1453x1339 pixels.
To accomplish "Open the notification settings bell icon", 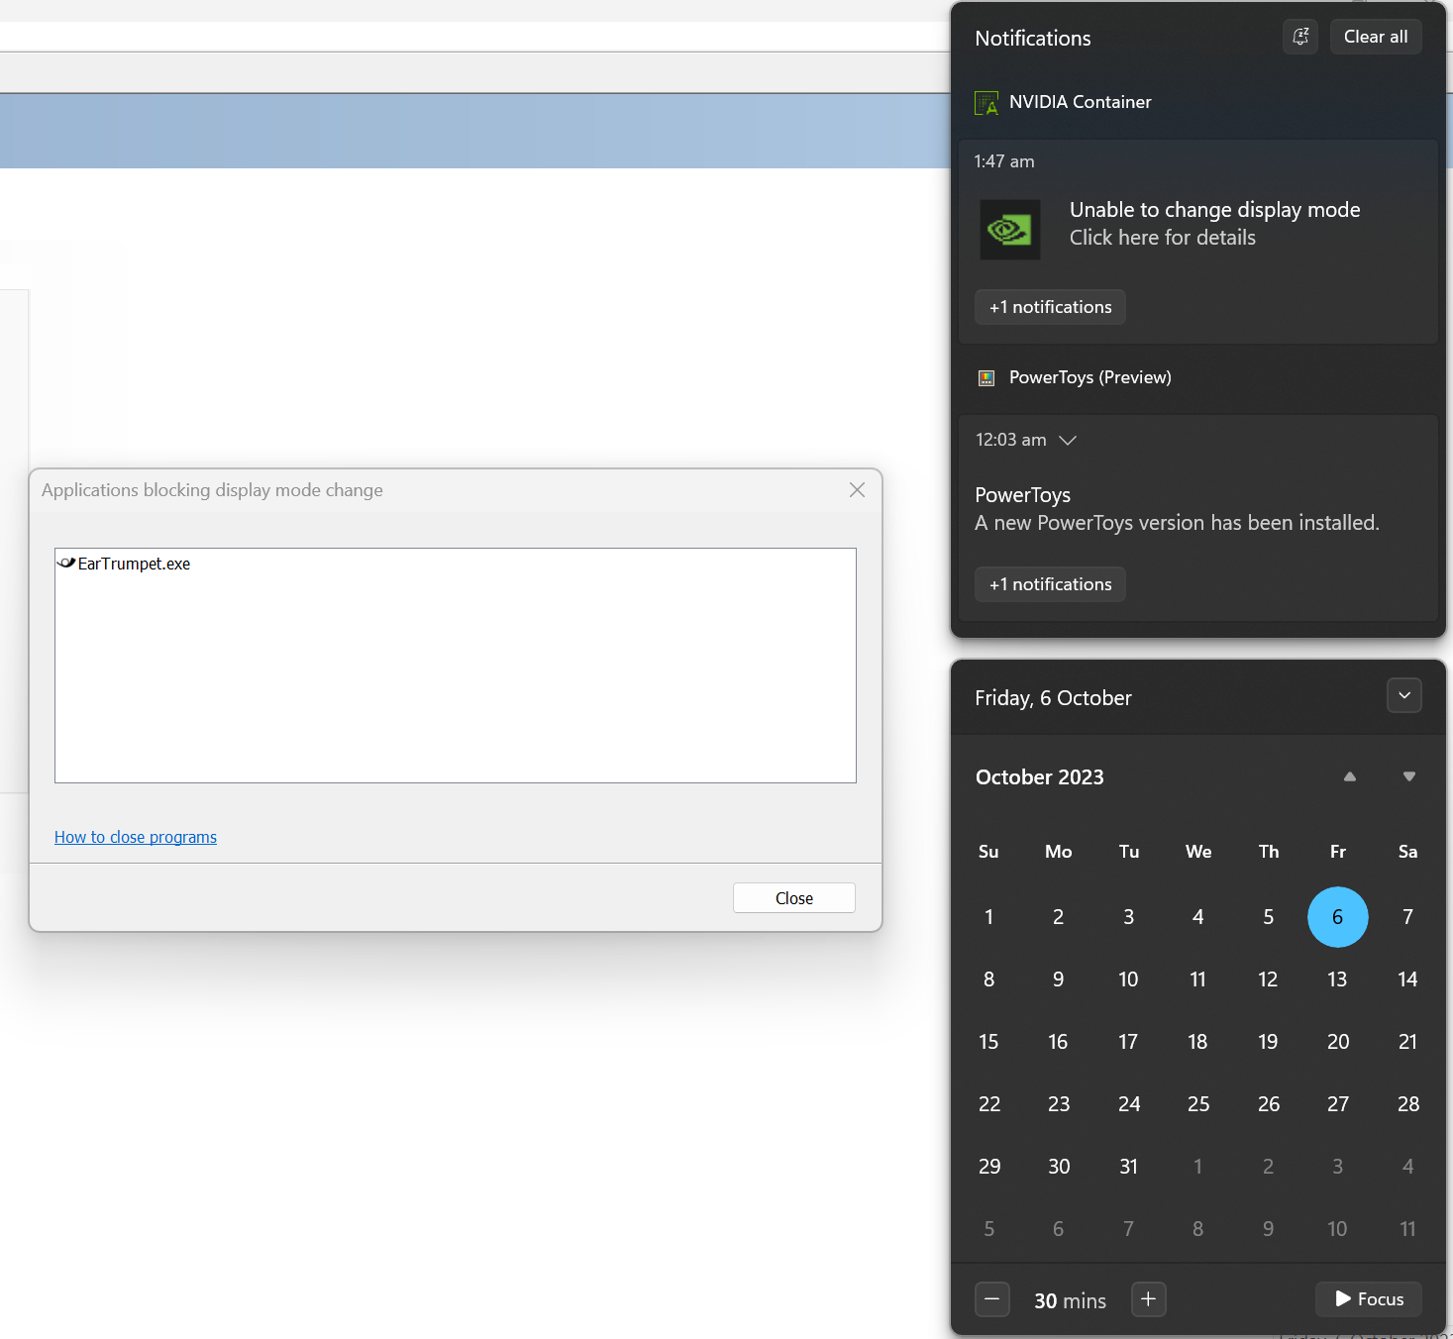I will point(1300,37).
